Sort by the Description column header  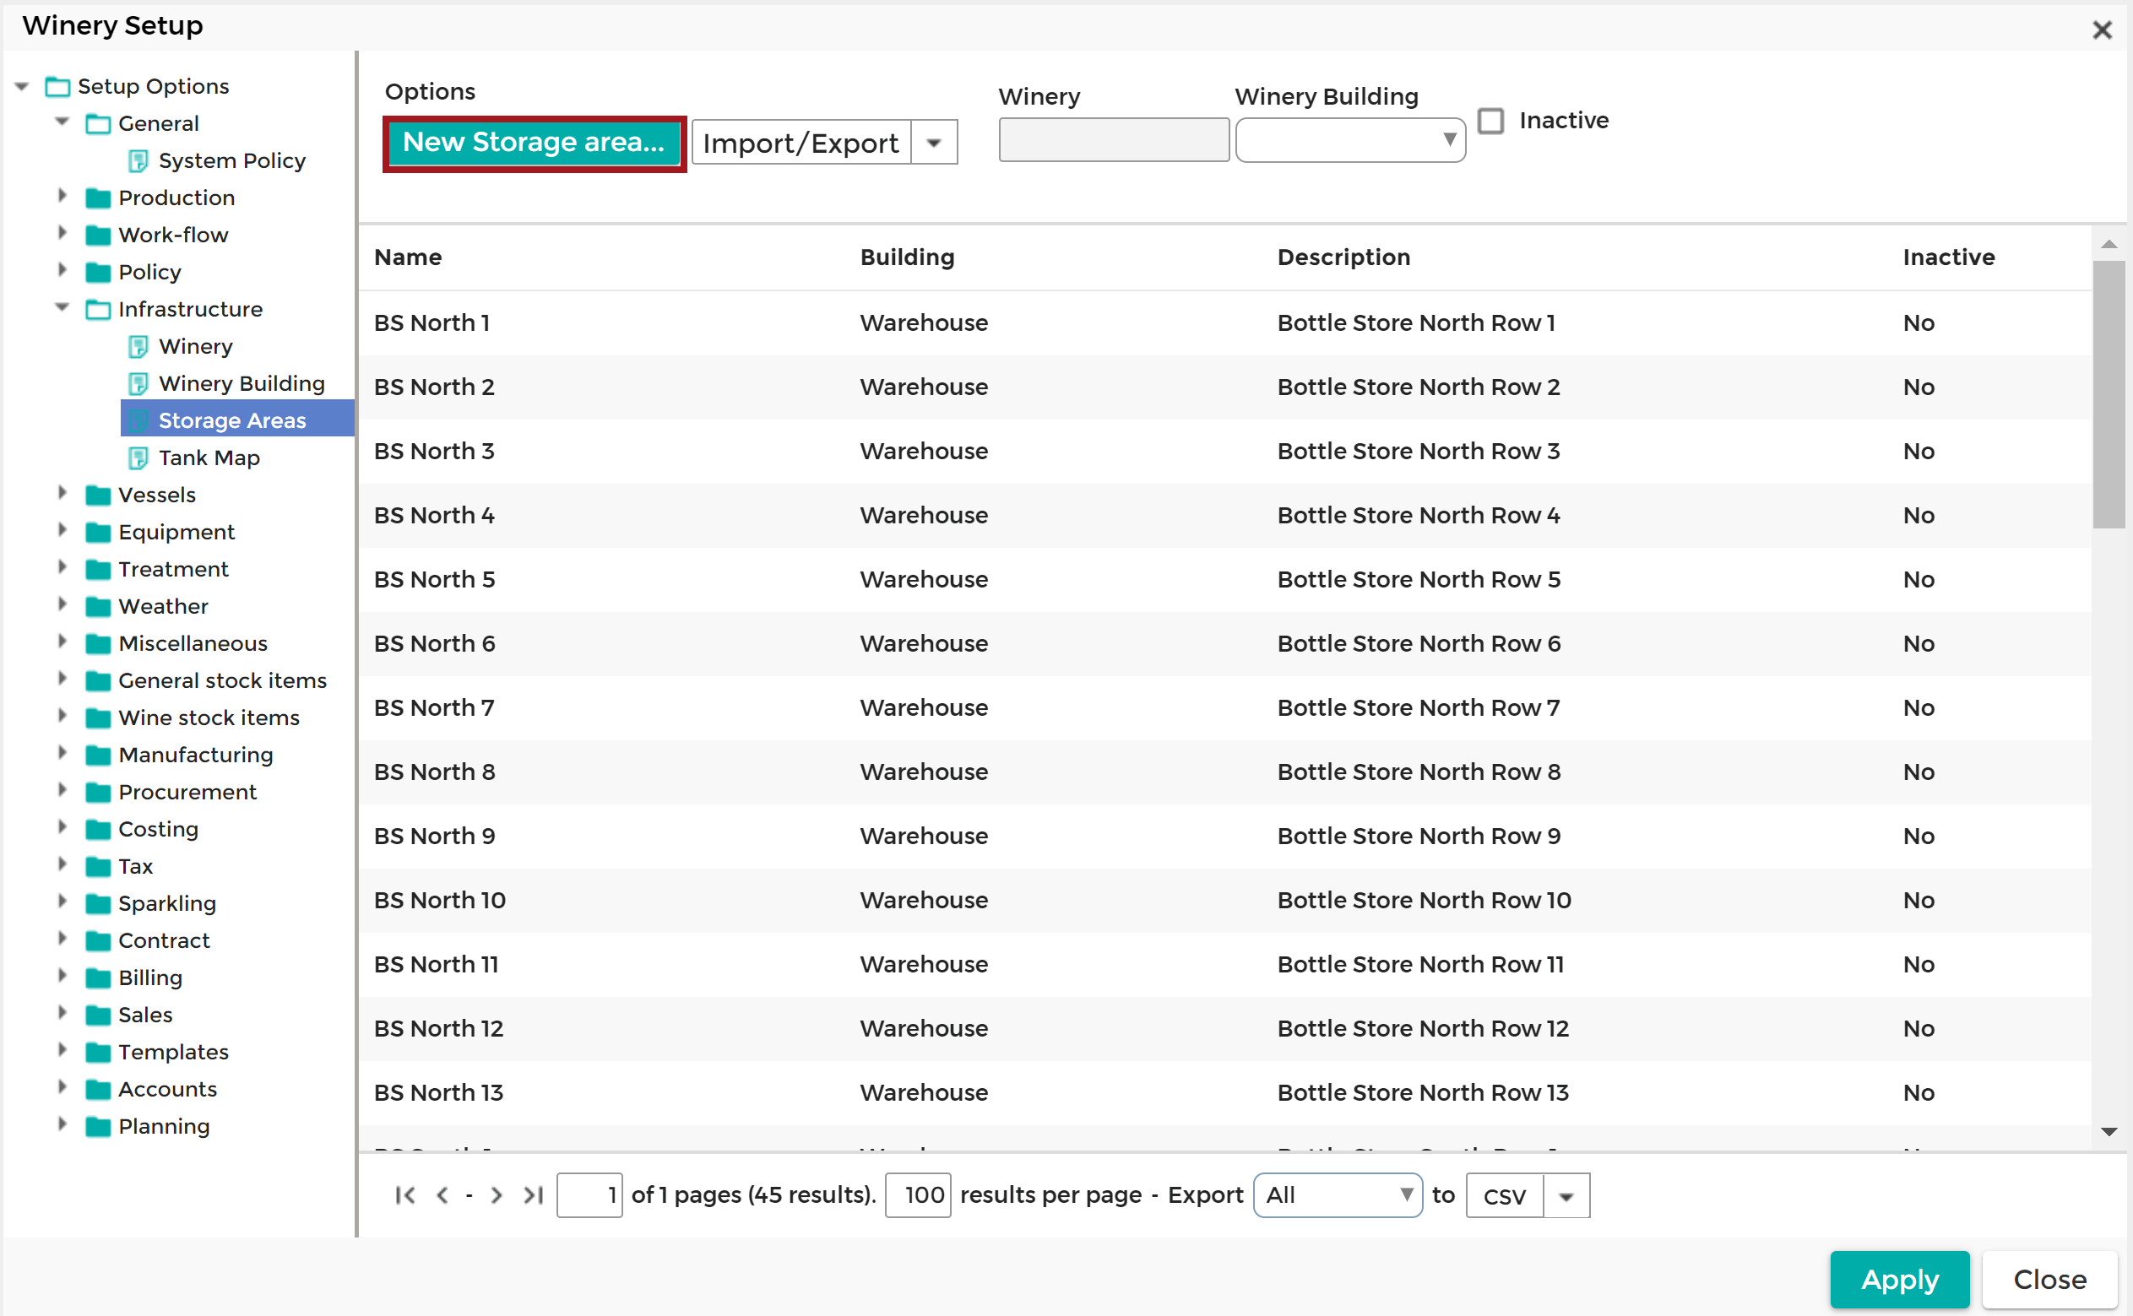[x=1343, y=257]
